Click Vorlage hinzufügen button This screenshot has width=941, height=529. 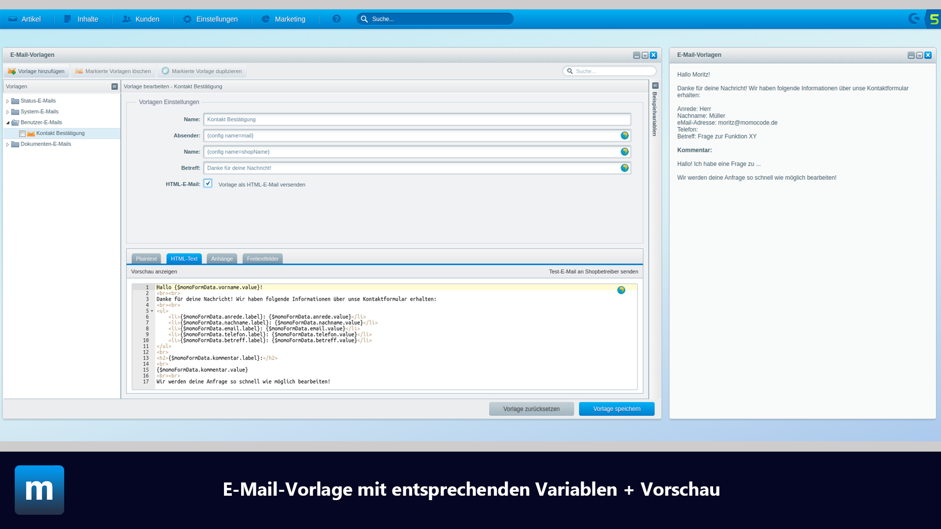pos(37,71)
